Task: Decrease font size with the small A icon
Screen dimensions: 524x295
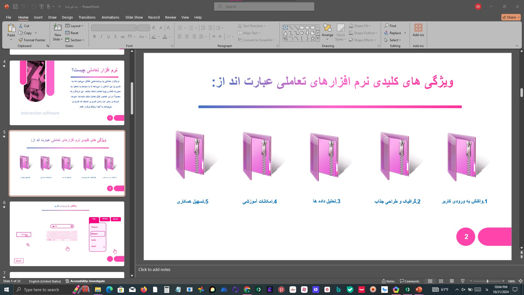Action: (161, 28)
